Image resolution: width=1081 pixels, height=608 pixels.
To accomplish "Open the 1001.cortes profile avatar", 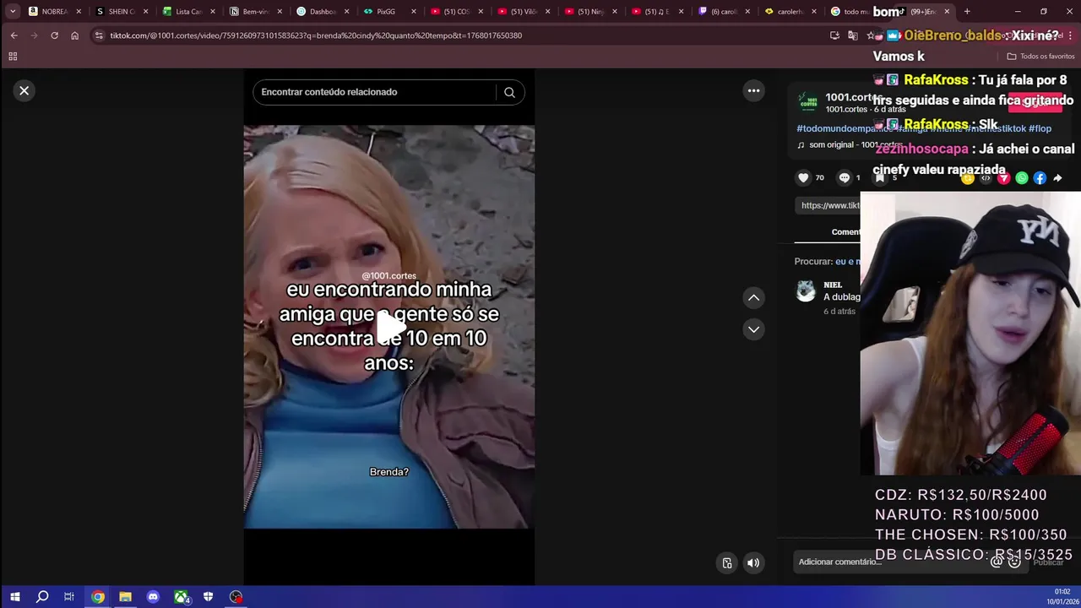I will tap(809, 103).
